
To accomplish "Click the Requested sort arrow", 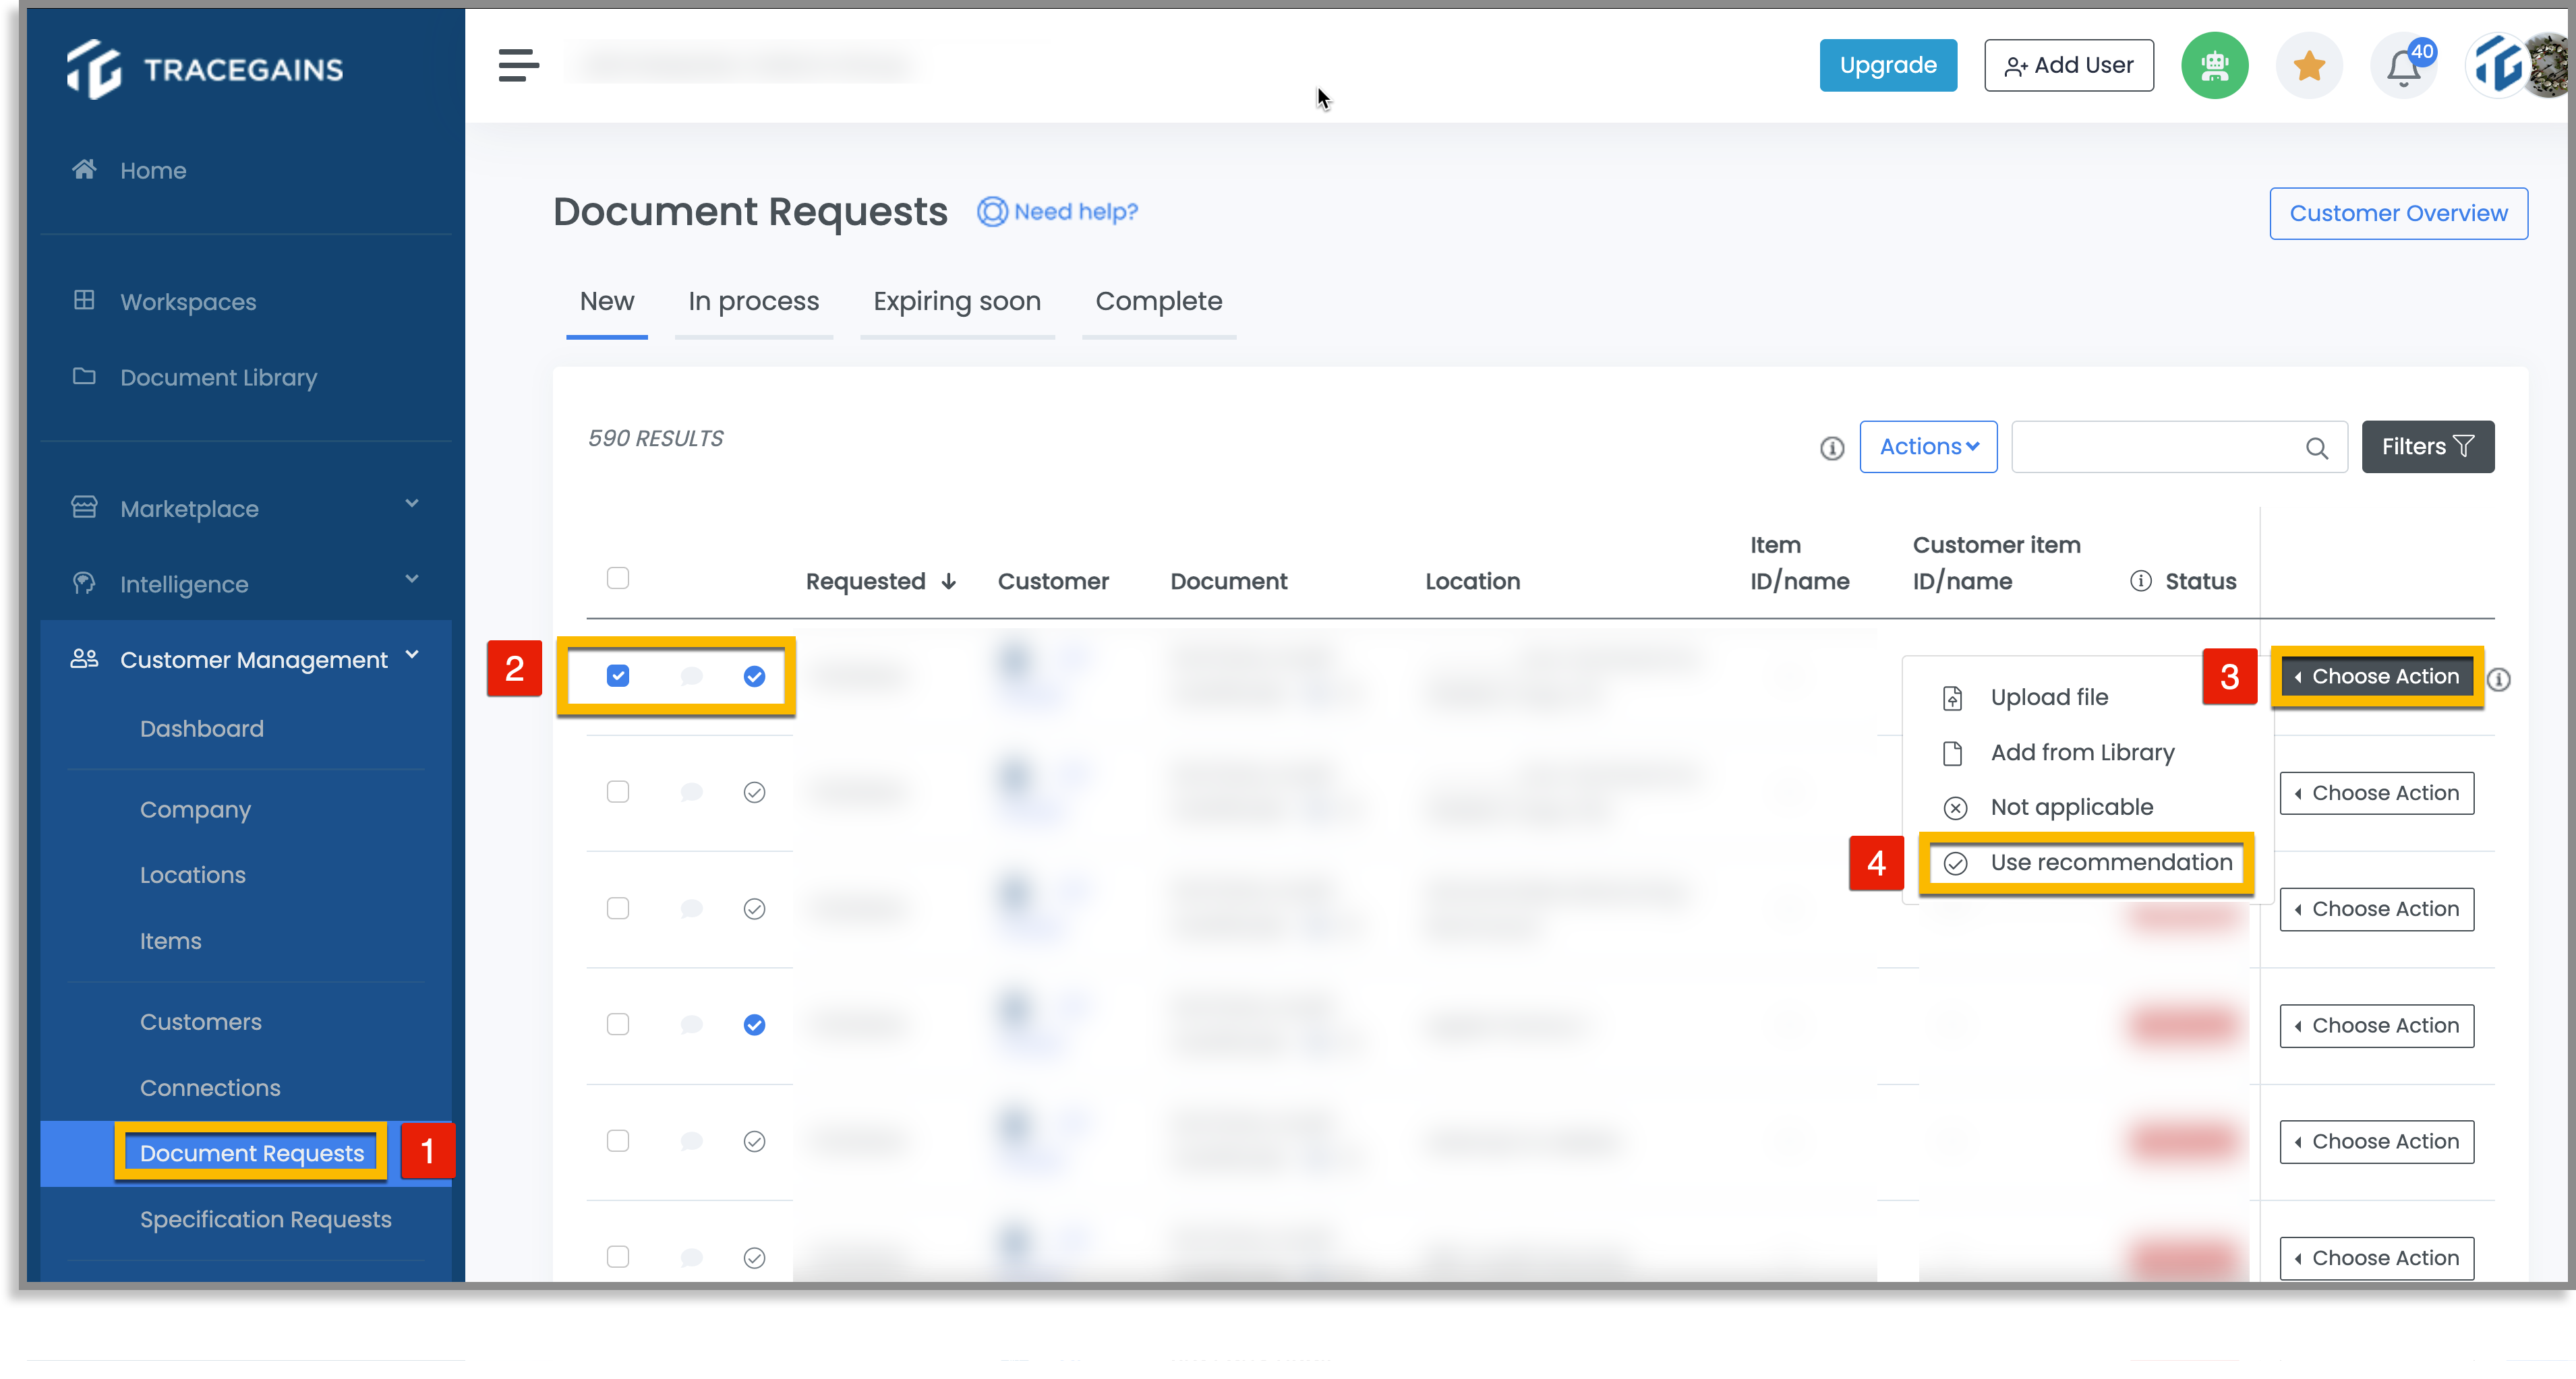I will (x=948, y=582).
